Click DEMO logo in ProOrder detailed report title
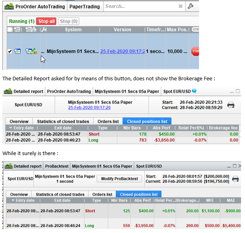This screenshot has width=245, height=233. (x=8, y=91)
